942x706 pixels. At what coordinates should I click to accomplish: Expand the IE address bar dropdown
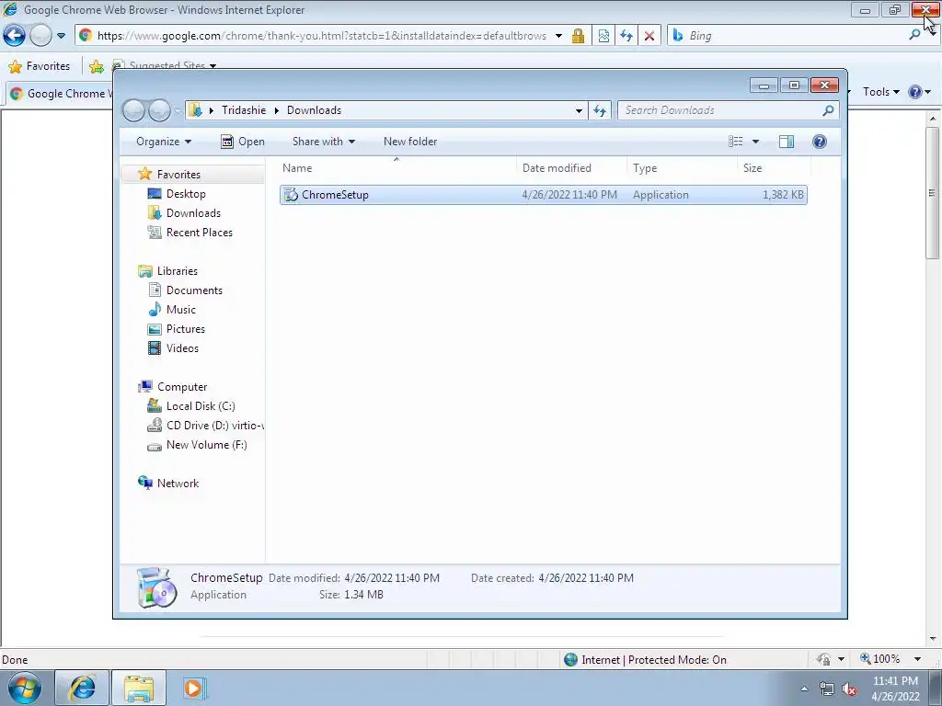click(x=558, y=36)
